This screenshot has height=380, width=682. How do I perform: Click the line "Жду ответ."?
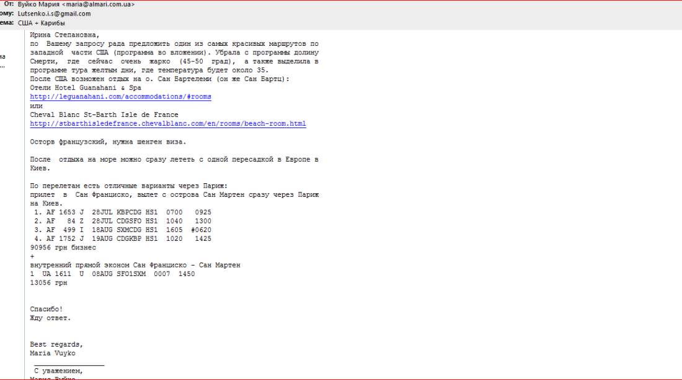point(50,318)
